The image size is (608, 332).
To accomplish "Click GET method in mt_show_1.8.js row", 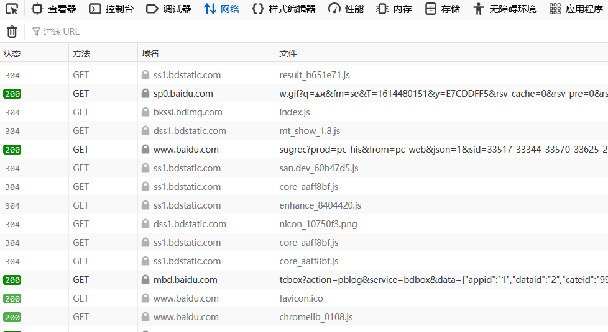I will pyautogui.click(x=81, y=131).
